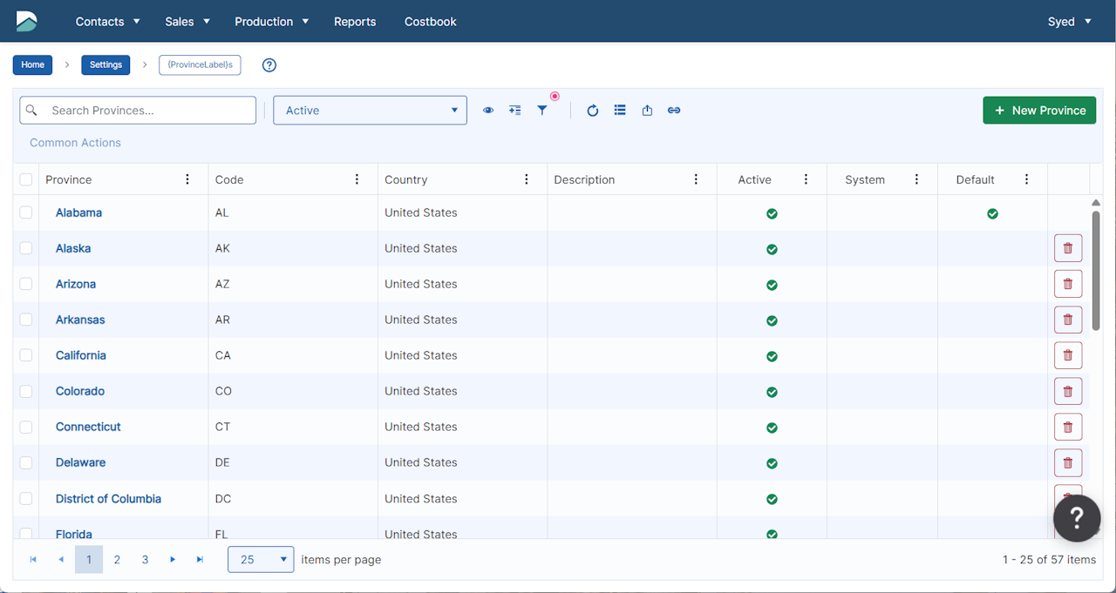Open the Active status filter dropdown
The width and height of the screenshot is (1116, 593).
[x=370, y=111]
